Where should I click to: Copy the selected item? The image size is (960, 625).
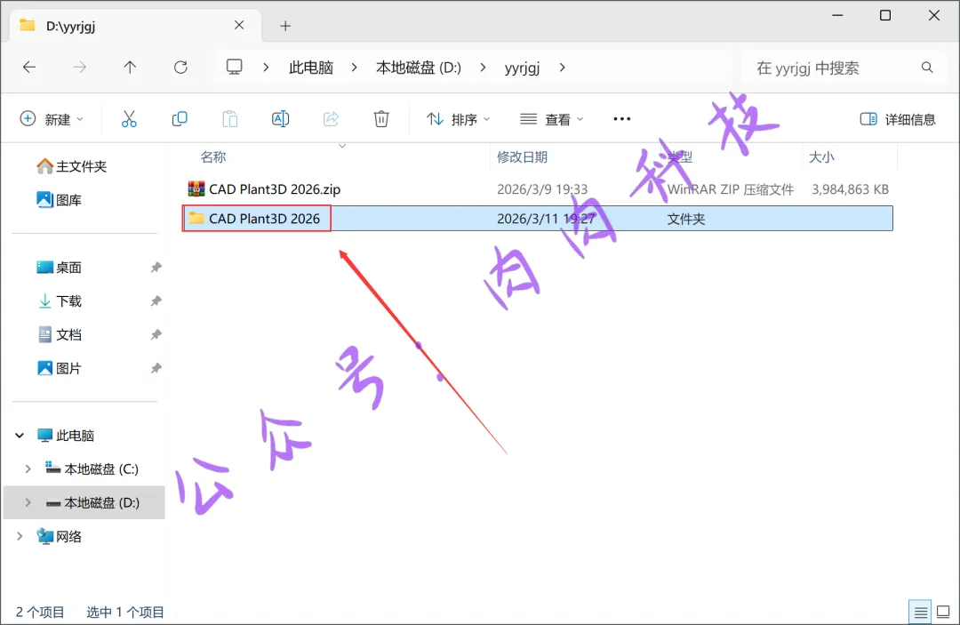tap(180, 119)
